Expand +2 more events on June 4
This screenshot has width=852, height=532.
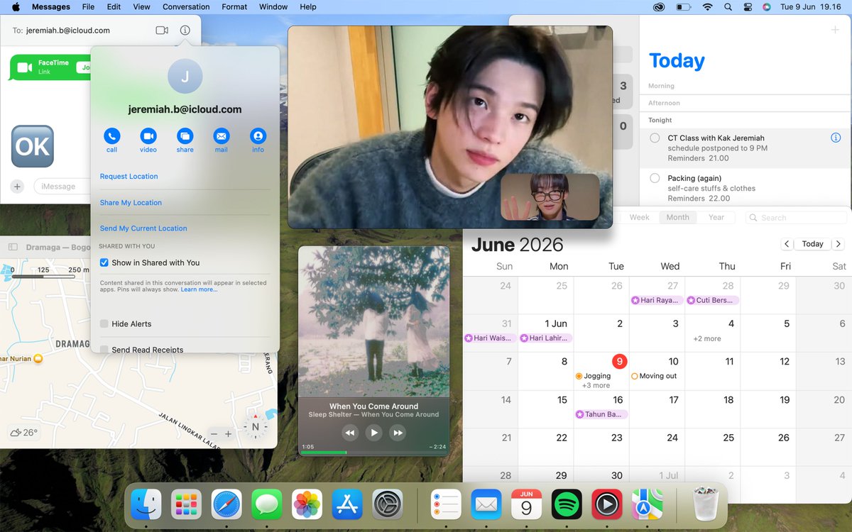click(x=707, y=338)
